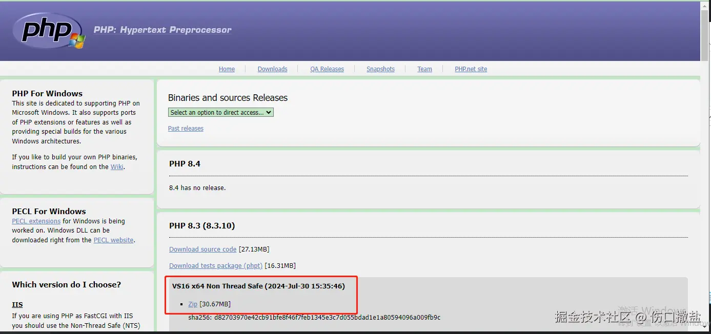The height and width of the screenshot is (334, 711).
Task: Open the Past releases link
Action: (186, 129)
